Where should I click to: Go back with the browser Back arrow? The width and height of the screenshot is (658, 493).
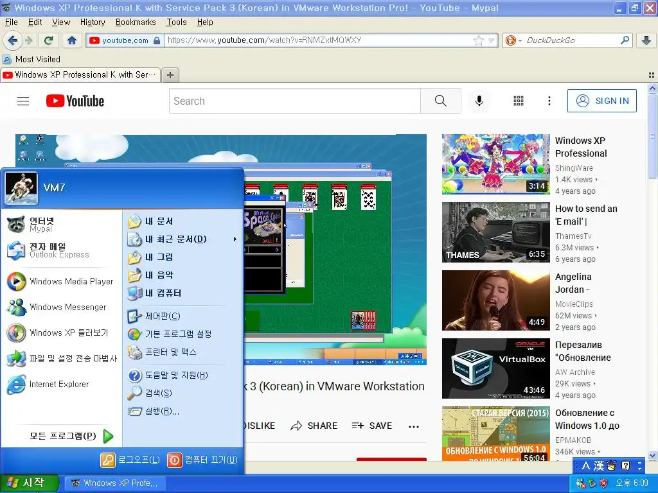click(x=13, y=40)
